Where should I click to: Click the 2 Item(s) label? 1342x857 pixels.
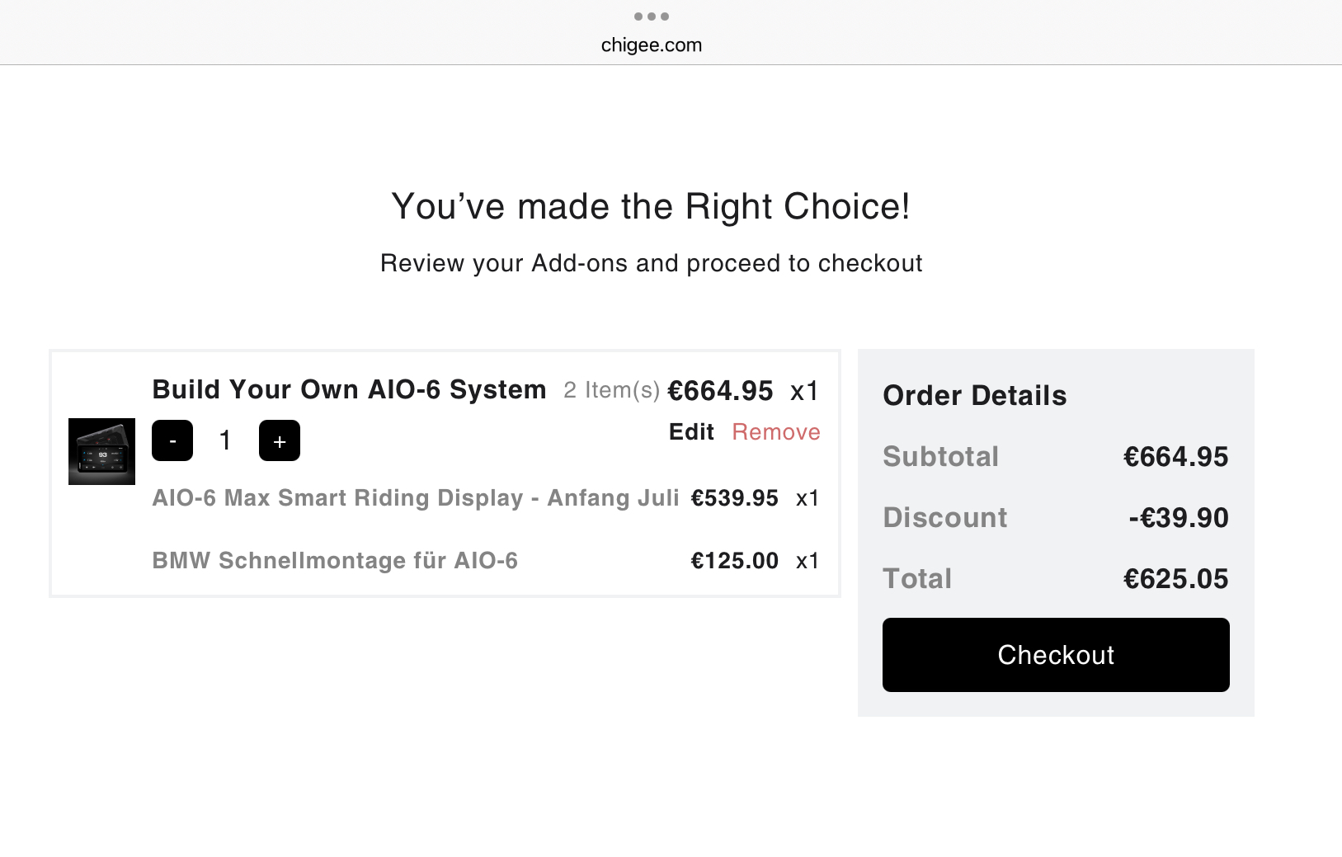pos(611,390)
